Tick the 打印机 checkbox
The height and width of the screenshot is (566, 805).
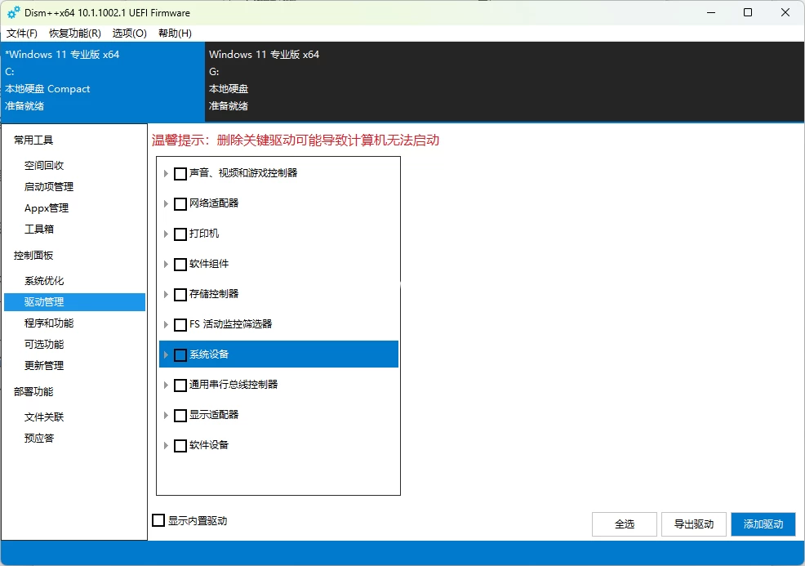coord(180,234)
